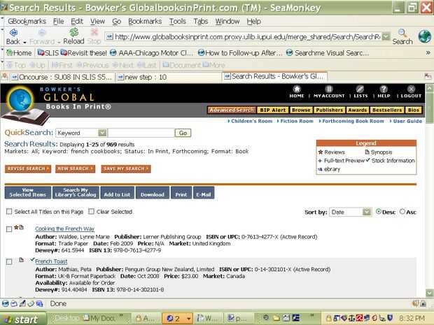Click the close tab icon at tab bar end

tap(428, 76)
